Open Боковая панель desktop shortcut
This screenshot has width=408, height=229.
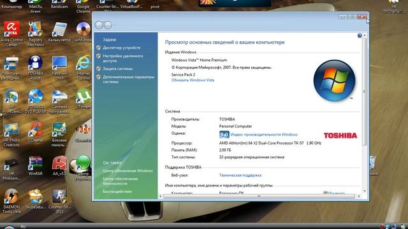point(59,134)
